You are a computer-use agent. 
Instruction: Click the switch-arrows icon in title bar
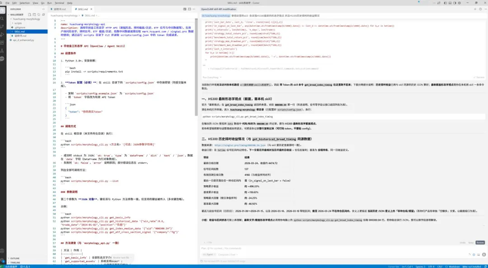[x=439, y=3]
